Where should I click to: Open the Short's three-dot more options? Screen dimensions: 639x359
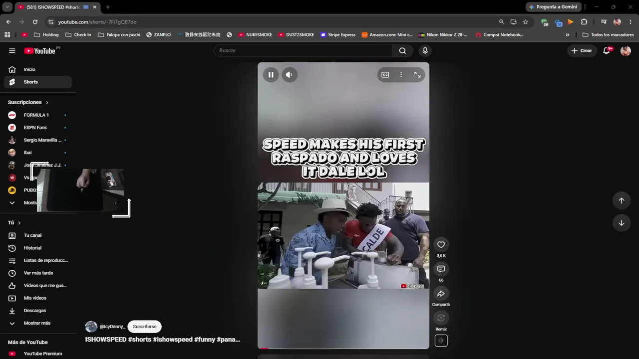pyautogui.click(x=401, y=75)
